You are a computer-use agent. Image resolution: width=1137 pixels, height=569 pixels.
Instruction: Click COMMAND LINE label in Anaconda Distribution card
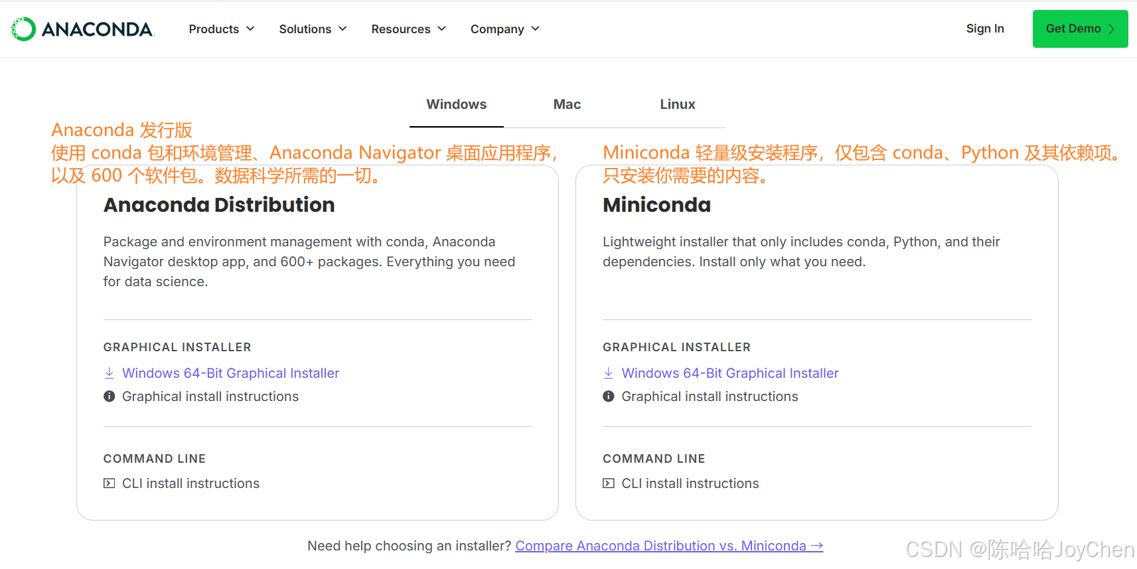pyautogui.click(x=155, y=459)
